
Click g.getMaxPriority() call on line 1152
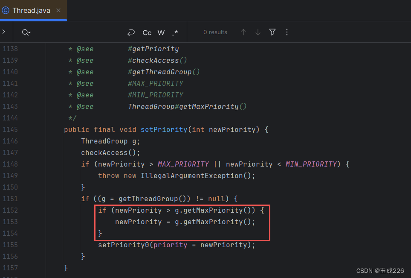click(213, 211)
